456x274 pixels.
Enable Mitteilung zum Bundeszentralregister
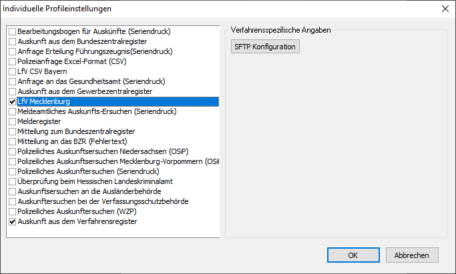coord(13,131)
